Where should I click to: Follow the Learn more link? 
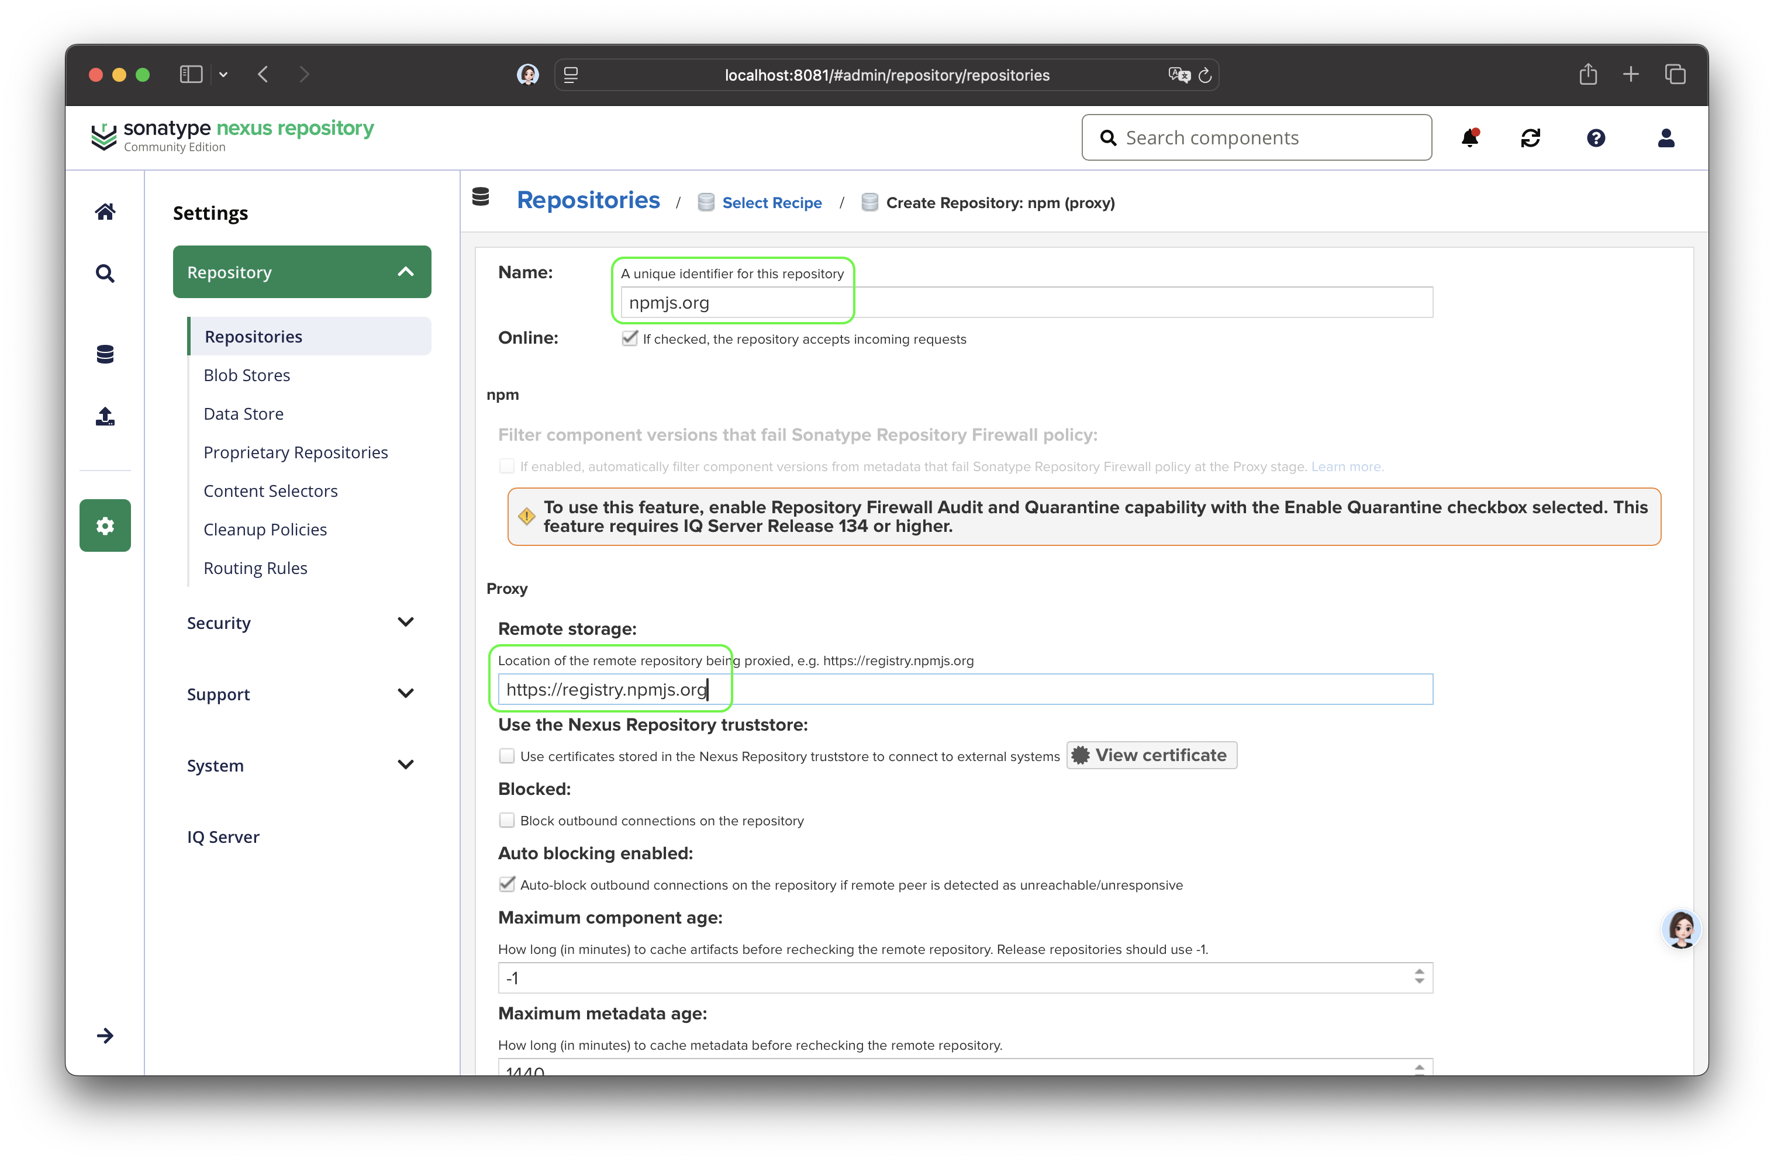point(1347,466)
